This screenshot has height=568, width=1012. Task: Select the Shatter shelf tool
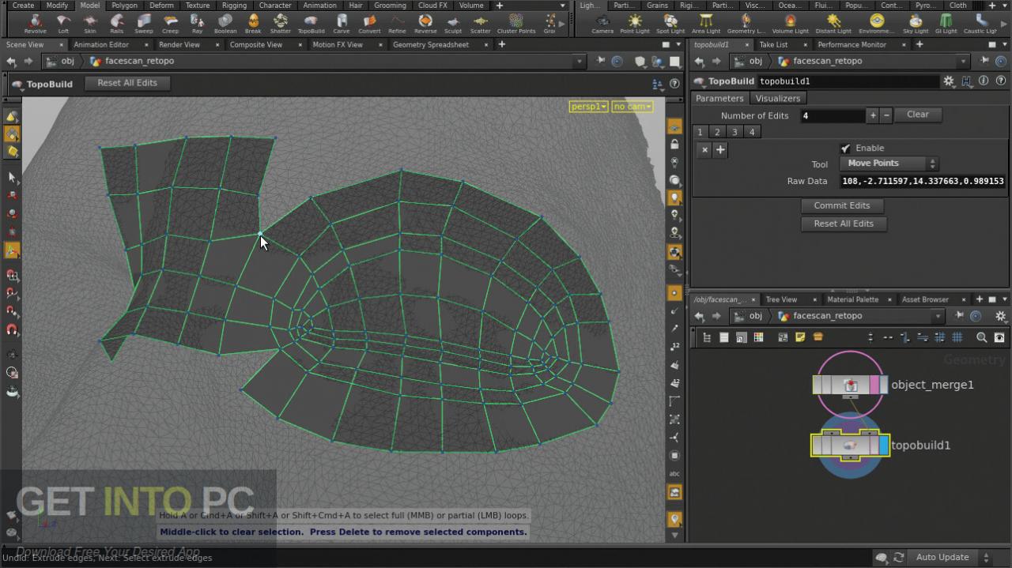click(280, 24)
